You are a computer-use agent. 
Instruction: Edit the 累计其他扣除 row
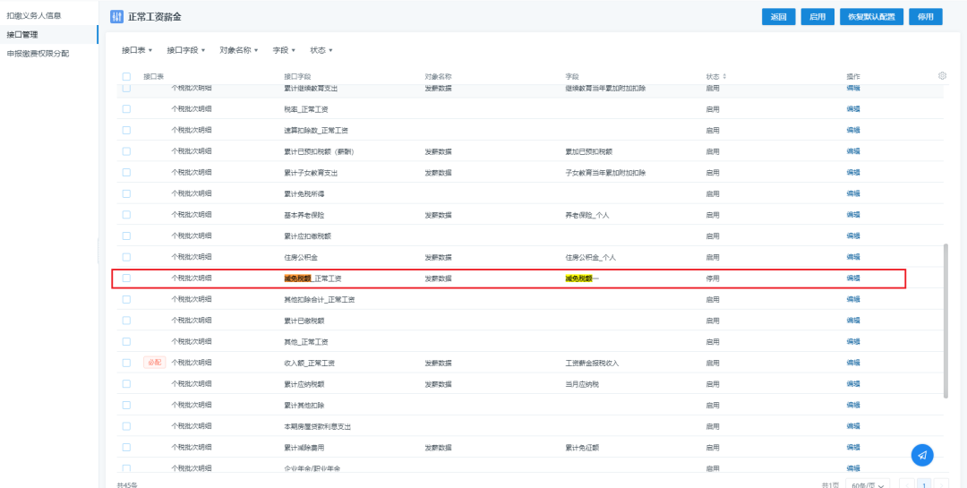pos(853,405)
